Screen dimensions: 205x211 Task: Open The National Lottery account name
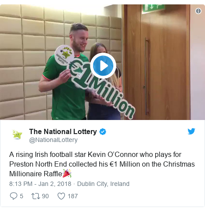pos(63,131)
